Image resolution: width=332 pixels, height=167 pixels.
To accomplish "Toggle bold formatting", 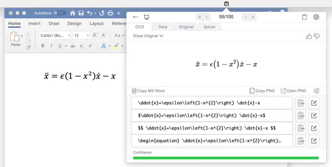I will pos(43,46).
